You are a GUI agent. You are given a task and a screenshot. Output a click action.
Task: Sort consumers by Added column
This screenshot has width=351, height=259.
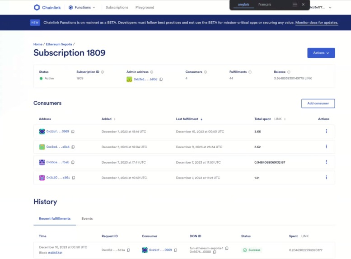[114, 119]
